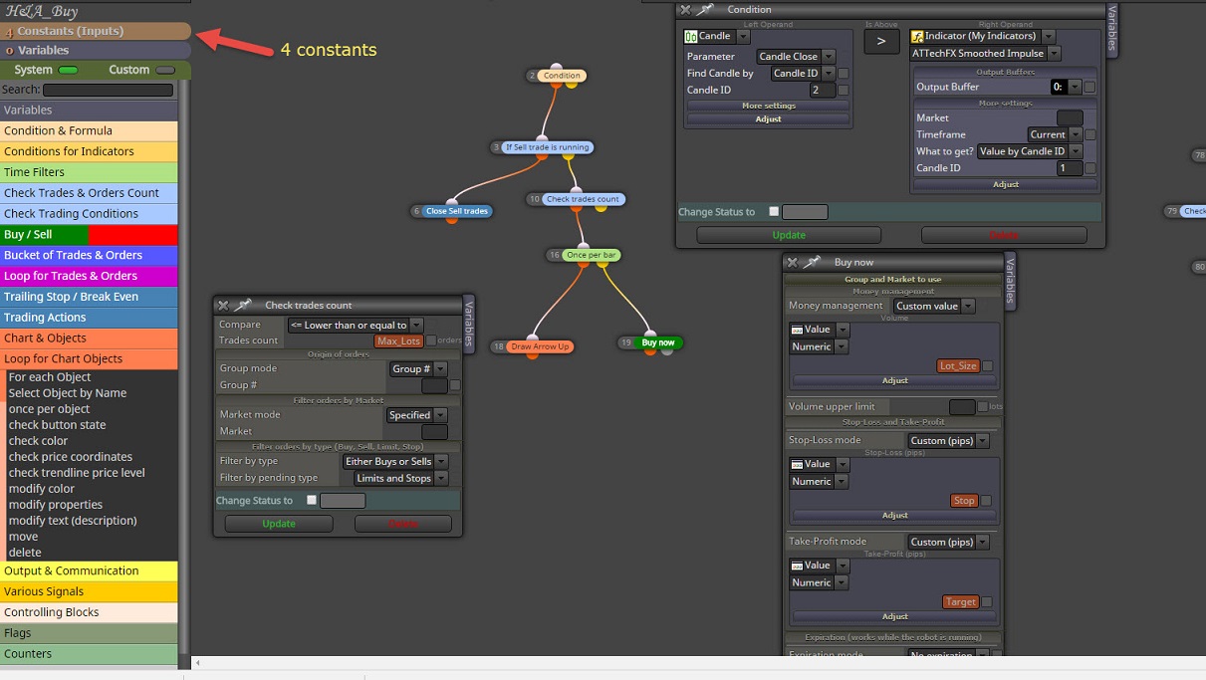1206x680 pixels.
Task: Click the Lot_Size variable tag
Action: (958, 366)
